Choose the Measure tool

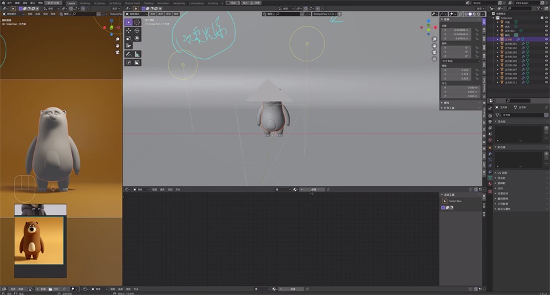point(137,54)
